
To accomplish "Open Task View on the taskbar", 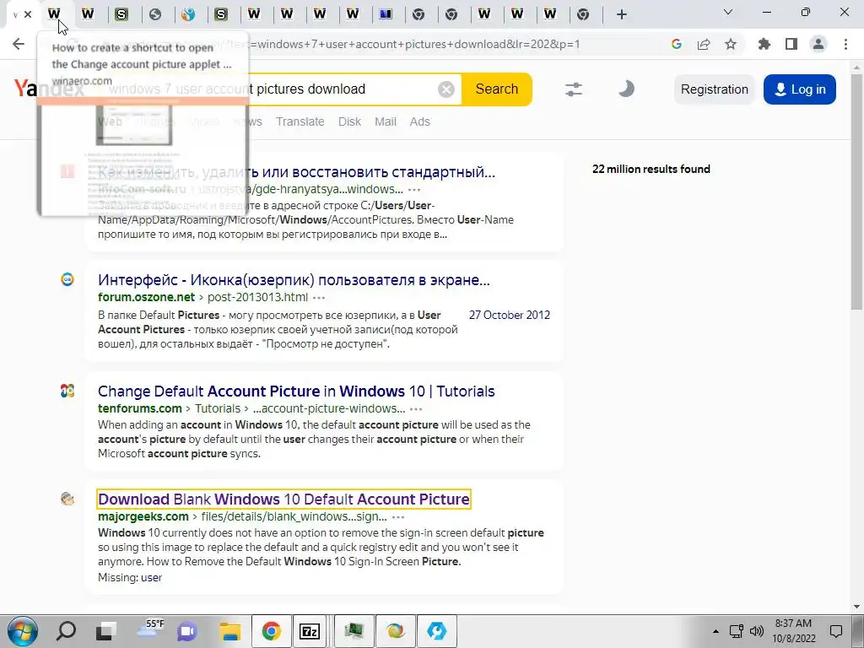I will click(x=105, y=631).
